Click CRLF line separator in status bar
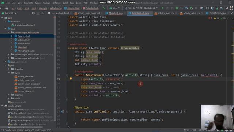This screenshot has width=234, height=132. point(194,130)
